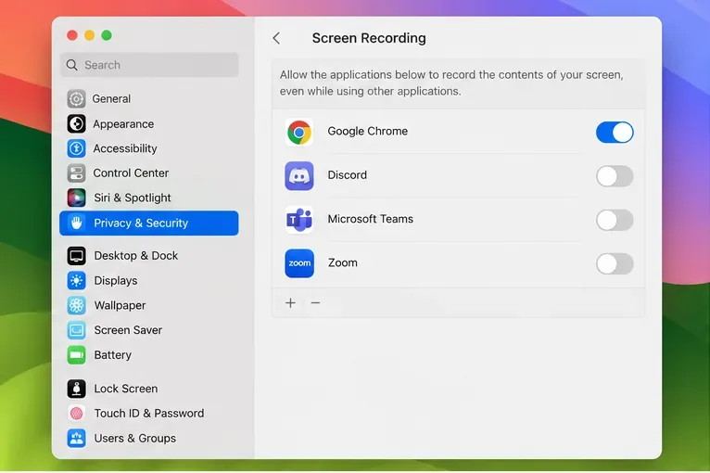Open Battery settings

(x=149, y=354)
